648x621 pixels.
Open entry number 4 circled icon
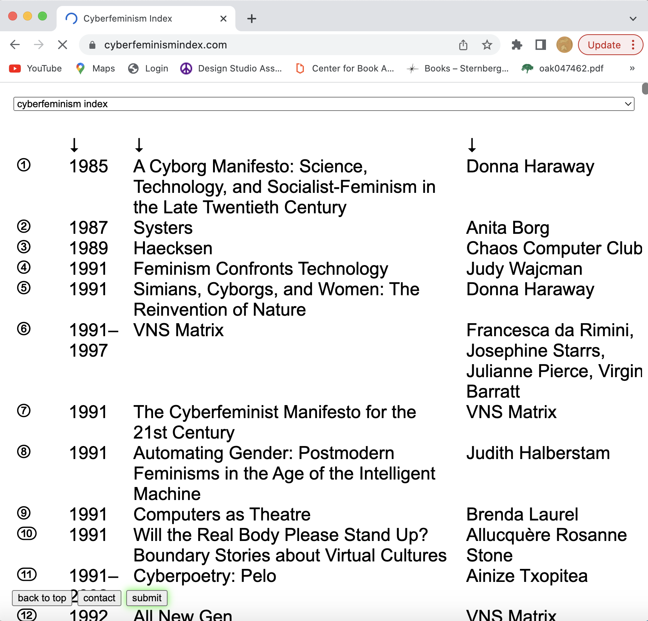(x=24, y=267)
